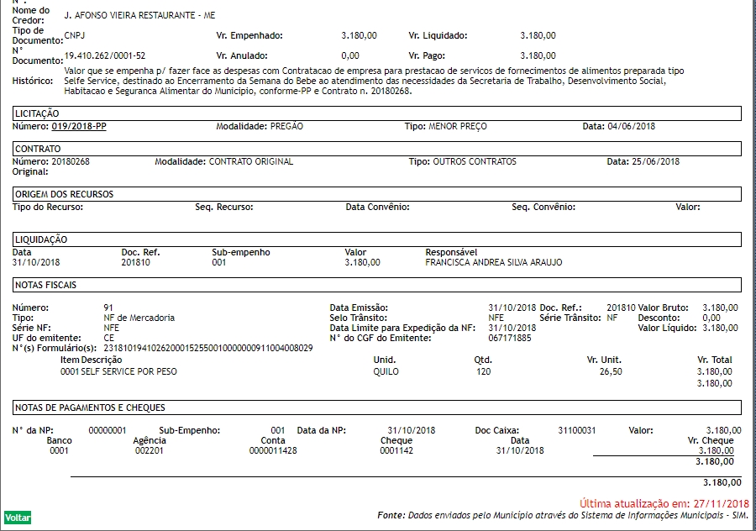Click Modalidade value PREGÃO
756x531 pixels.
click(286, 126)
